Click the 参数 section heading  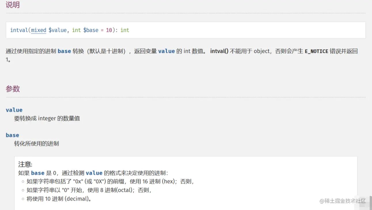(13, 89)
